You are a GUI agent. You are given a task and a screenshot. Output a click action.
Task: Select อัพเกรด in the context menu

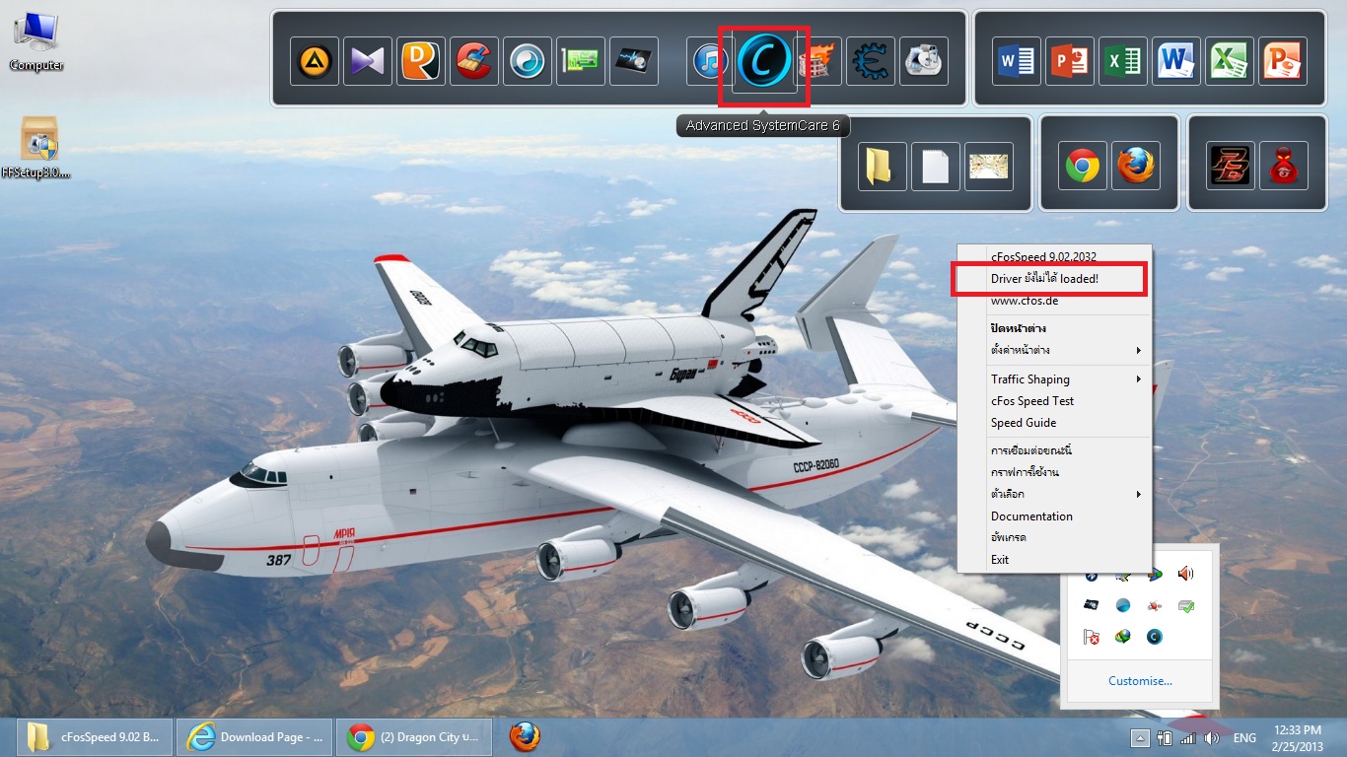(x=1054, y=537)
